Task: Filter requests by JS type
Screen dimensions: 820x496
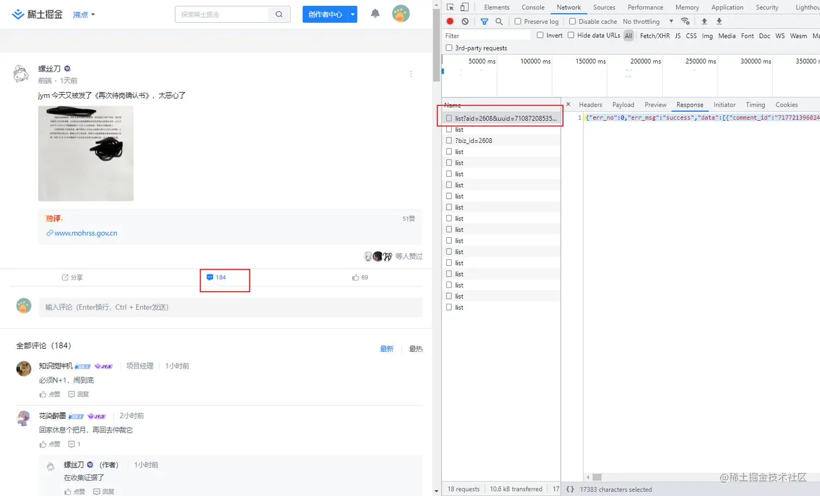Action: (677, 36)
